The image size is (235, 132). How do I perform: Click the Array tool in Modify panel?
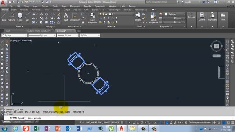(x=51, y=22)
